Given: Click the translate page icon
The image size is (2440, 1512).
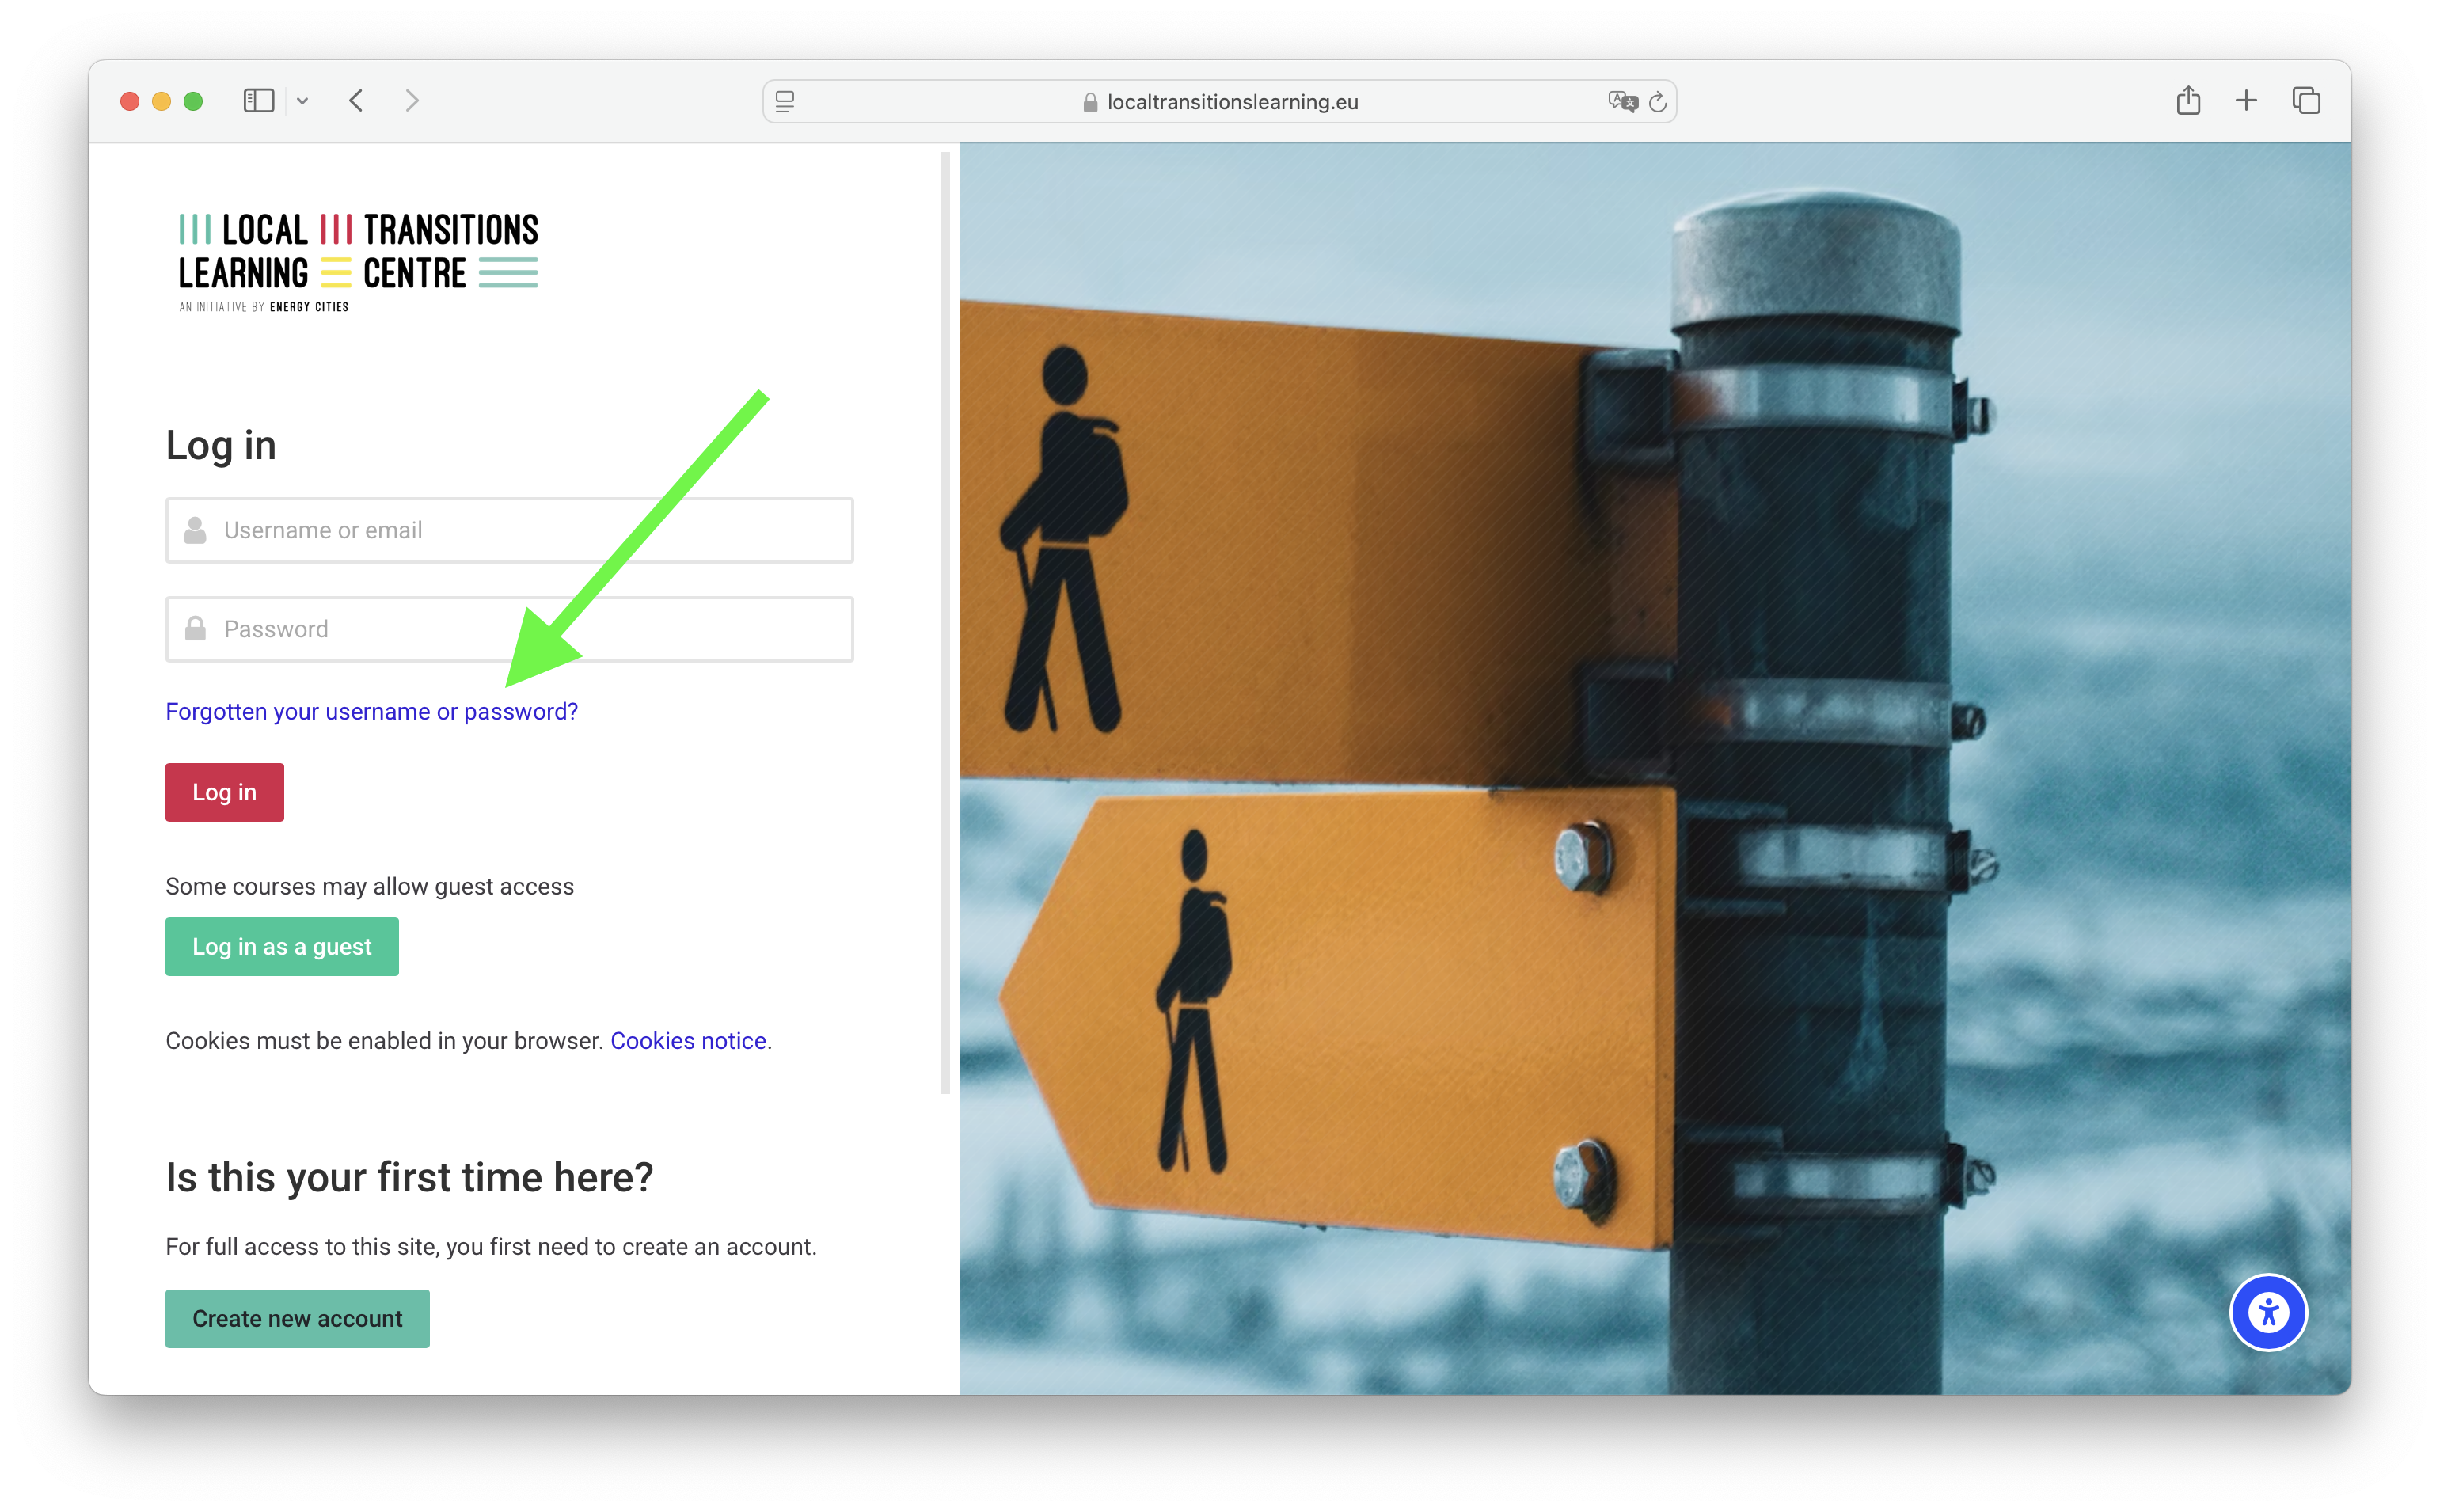Looking at the screenshot, I should [1621, 102].
